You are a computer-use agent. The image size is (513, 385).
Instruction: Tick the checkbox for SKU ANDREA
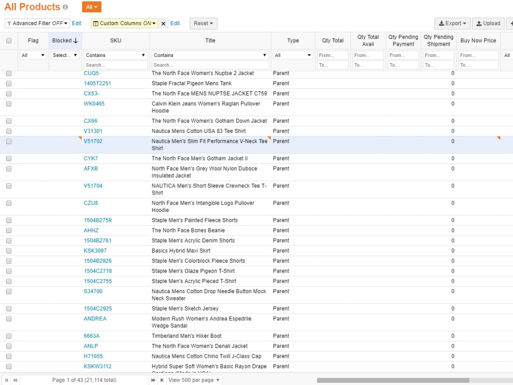[9, 319]
